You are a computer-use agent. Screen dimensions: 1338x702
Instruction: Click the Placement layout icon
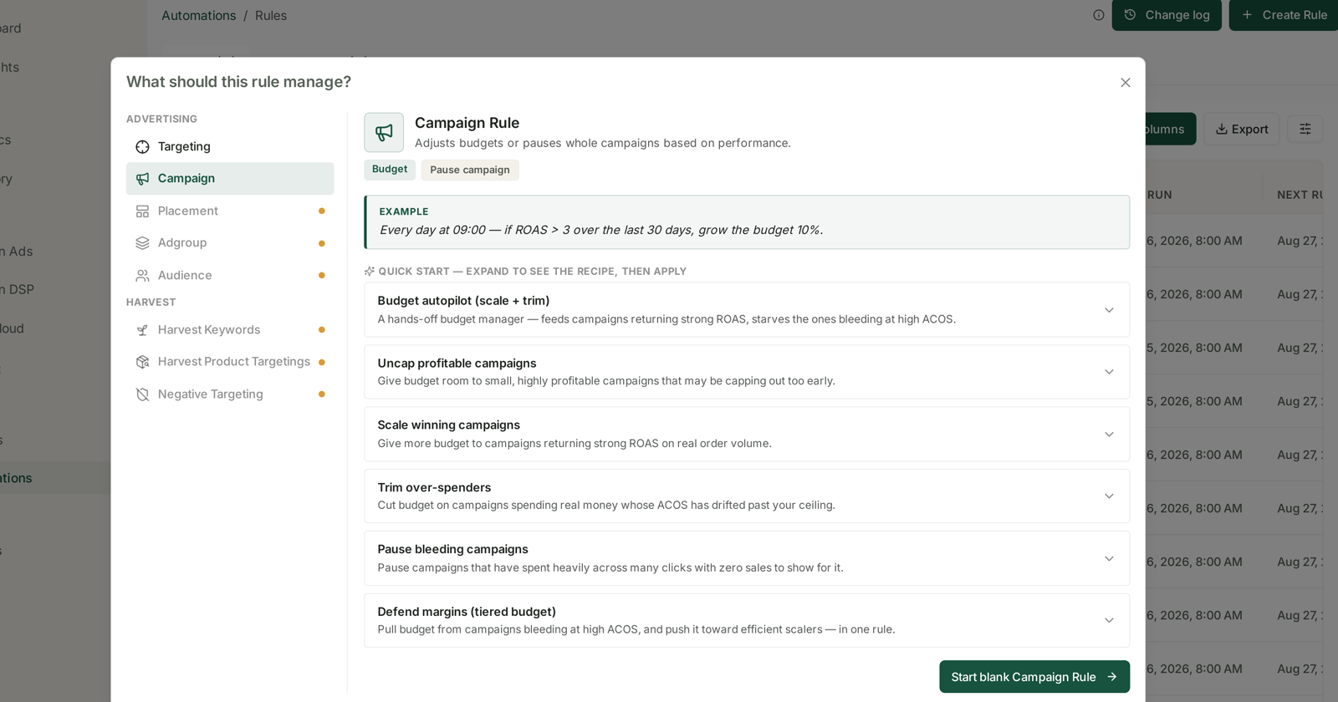pyautogui.click(x=142, y=211)
